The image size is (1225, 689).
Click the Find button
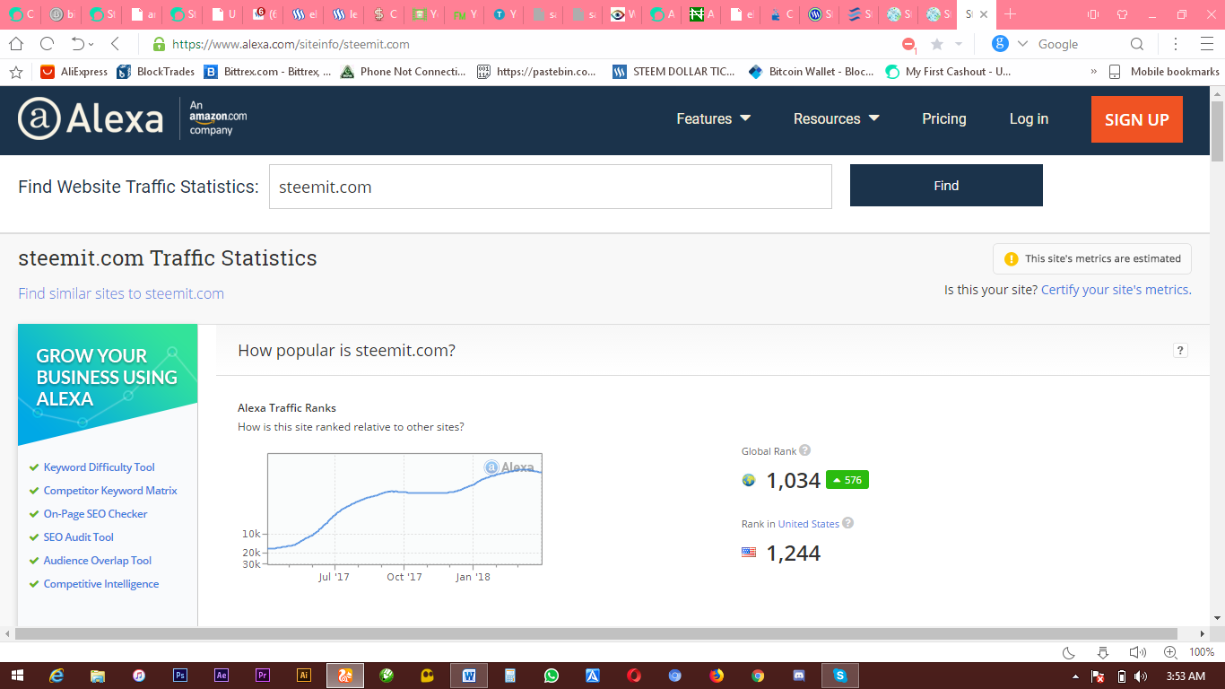tap(946, 186)
